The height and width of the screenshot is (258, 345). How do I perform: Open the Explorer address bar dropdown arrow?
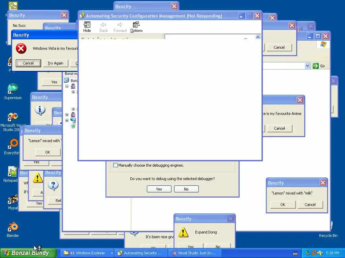[x=307, y=66]
